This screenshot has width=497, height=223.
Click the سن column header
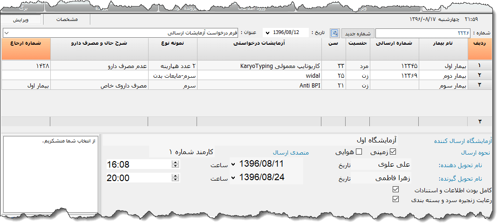pos(334,49)
